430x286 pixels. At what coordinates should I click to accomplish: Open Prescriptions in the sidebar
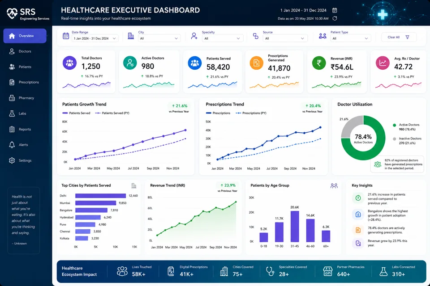25,82
